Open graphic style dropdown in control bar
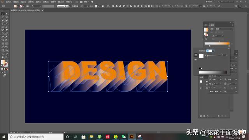This screenshot has width=249, height=140. point(98,6)
